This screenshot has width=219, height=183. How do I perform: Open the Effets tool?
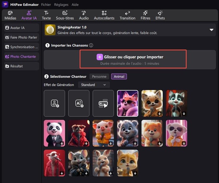(160, 15)
